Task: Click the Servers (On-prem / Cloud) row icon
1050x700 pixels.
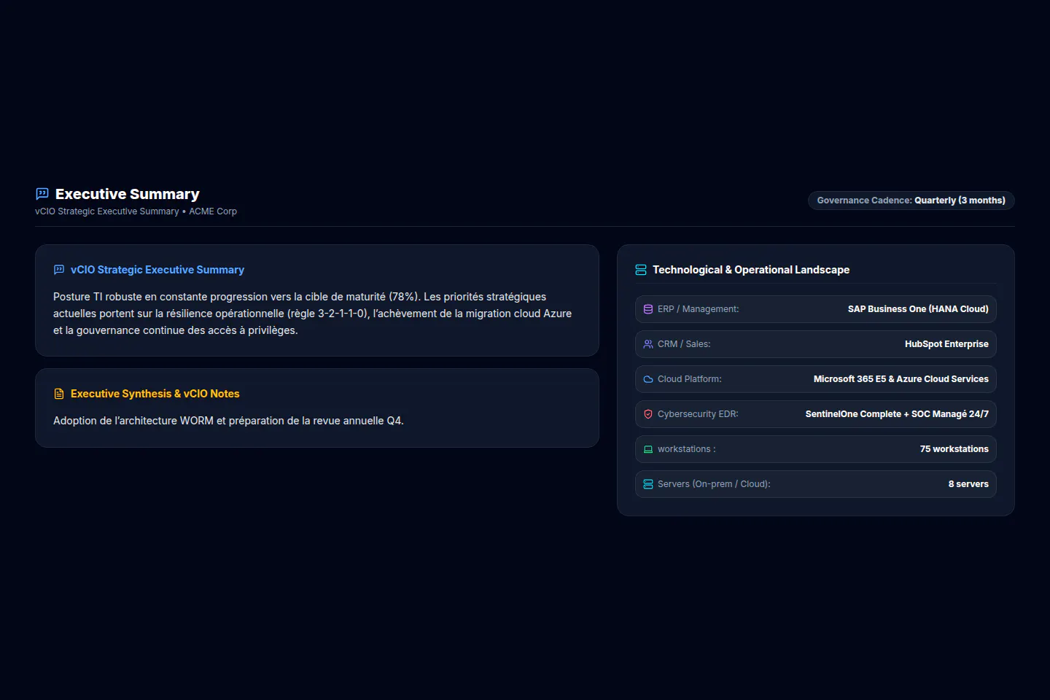Action: coord(648,484)
